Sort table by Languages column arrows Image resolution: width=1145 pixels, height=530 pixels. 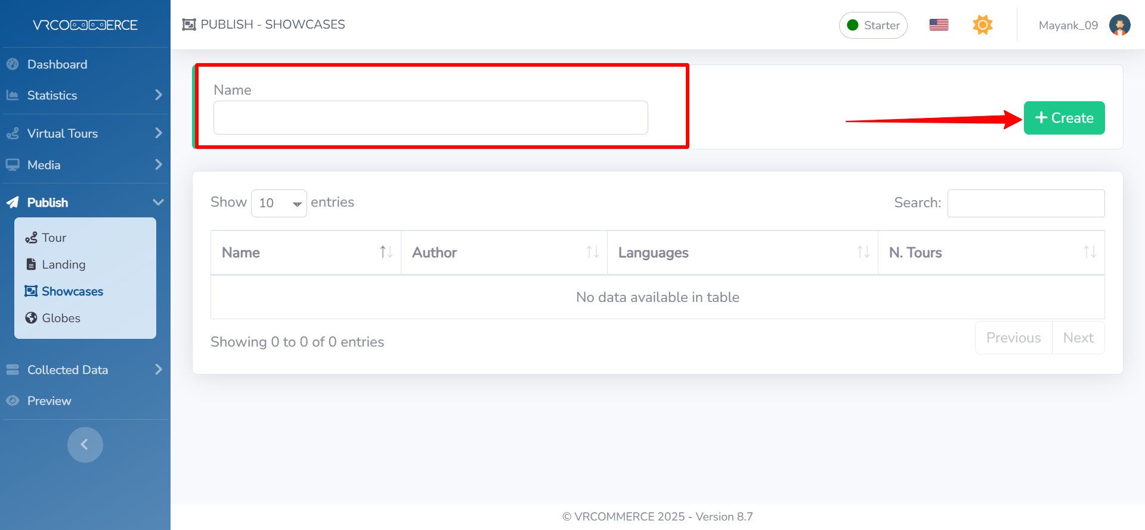tap(863, 252)
